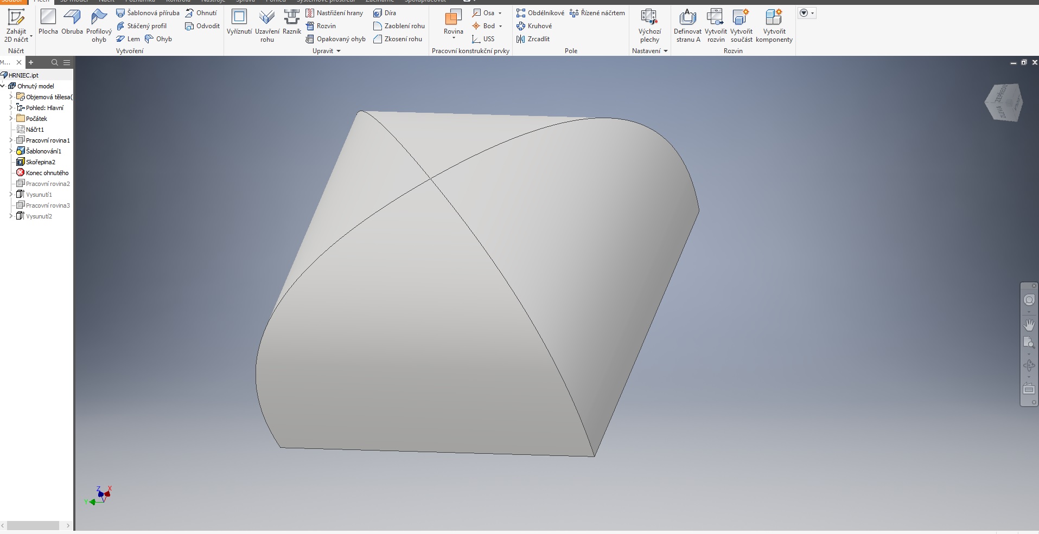Open the Bod dropdown arrow

(500, 26)
